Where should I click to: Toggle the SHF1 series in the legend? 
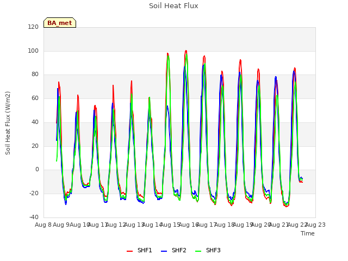[139, 250]
